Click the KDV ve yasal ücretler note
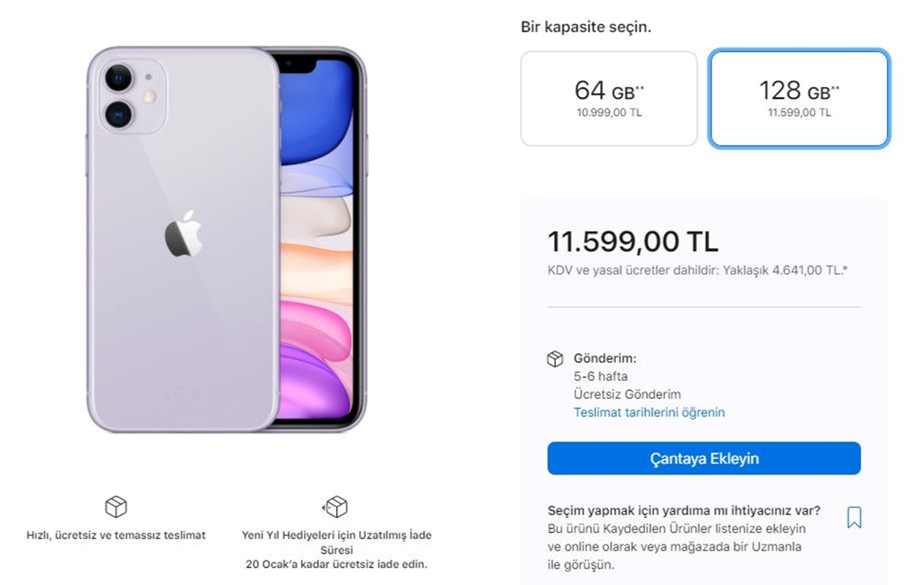The height and width of the screenshot is (585, 915). (698, 270)
